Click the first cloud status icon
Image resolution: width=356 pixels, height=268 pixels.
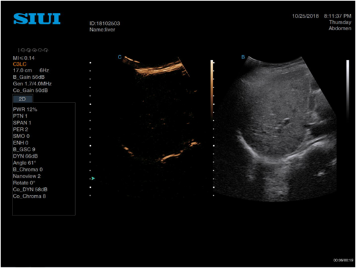[x=23, y=50]
